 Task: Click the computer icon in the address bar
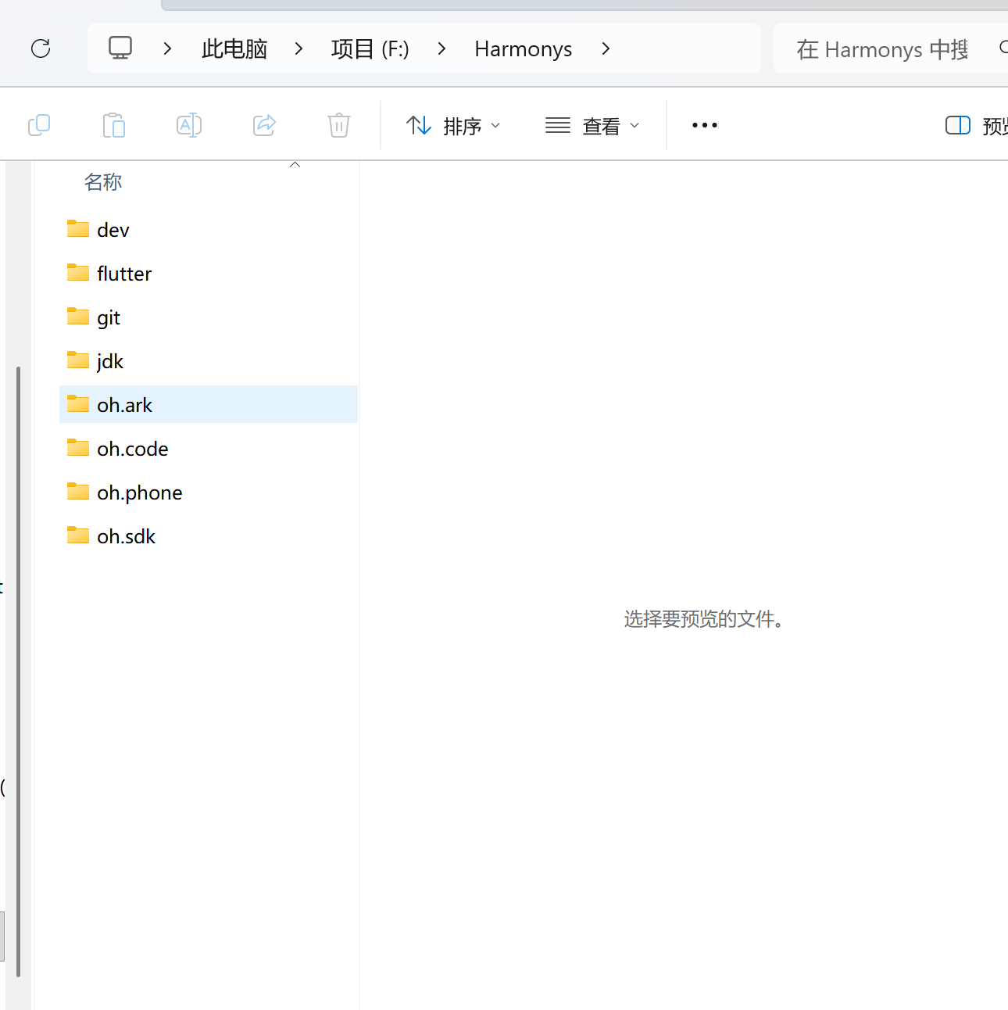(120, 47)
